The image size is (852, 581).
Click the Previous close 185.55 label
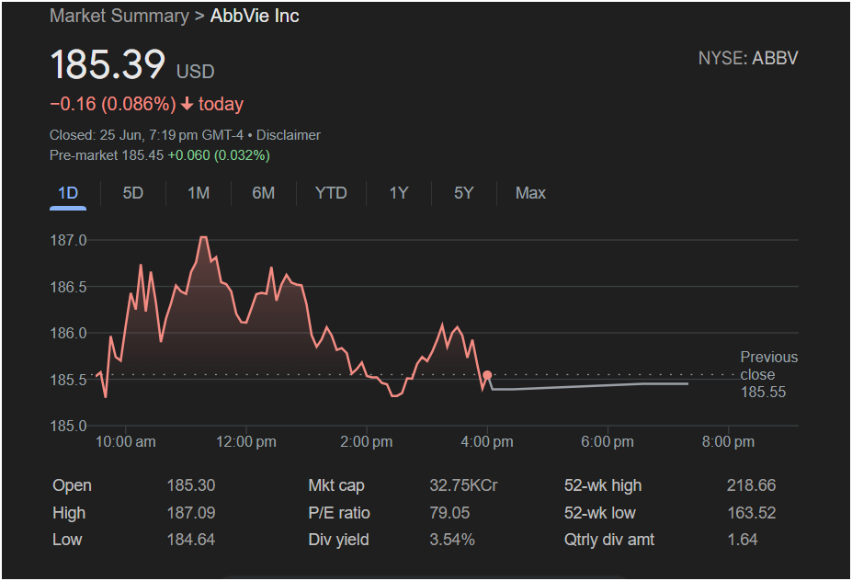(768, 374)
